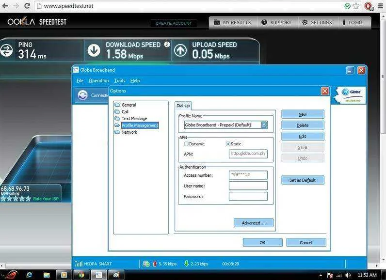386x280 pixels.
Task: Click MY RESULTS in Speedtest
Action: point(233,23)
